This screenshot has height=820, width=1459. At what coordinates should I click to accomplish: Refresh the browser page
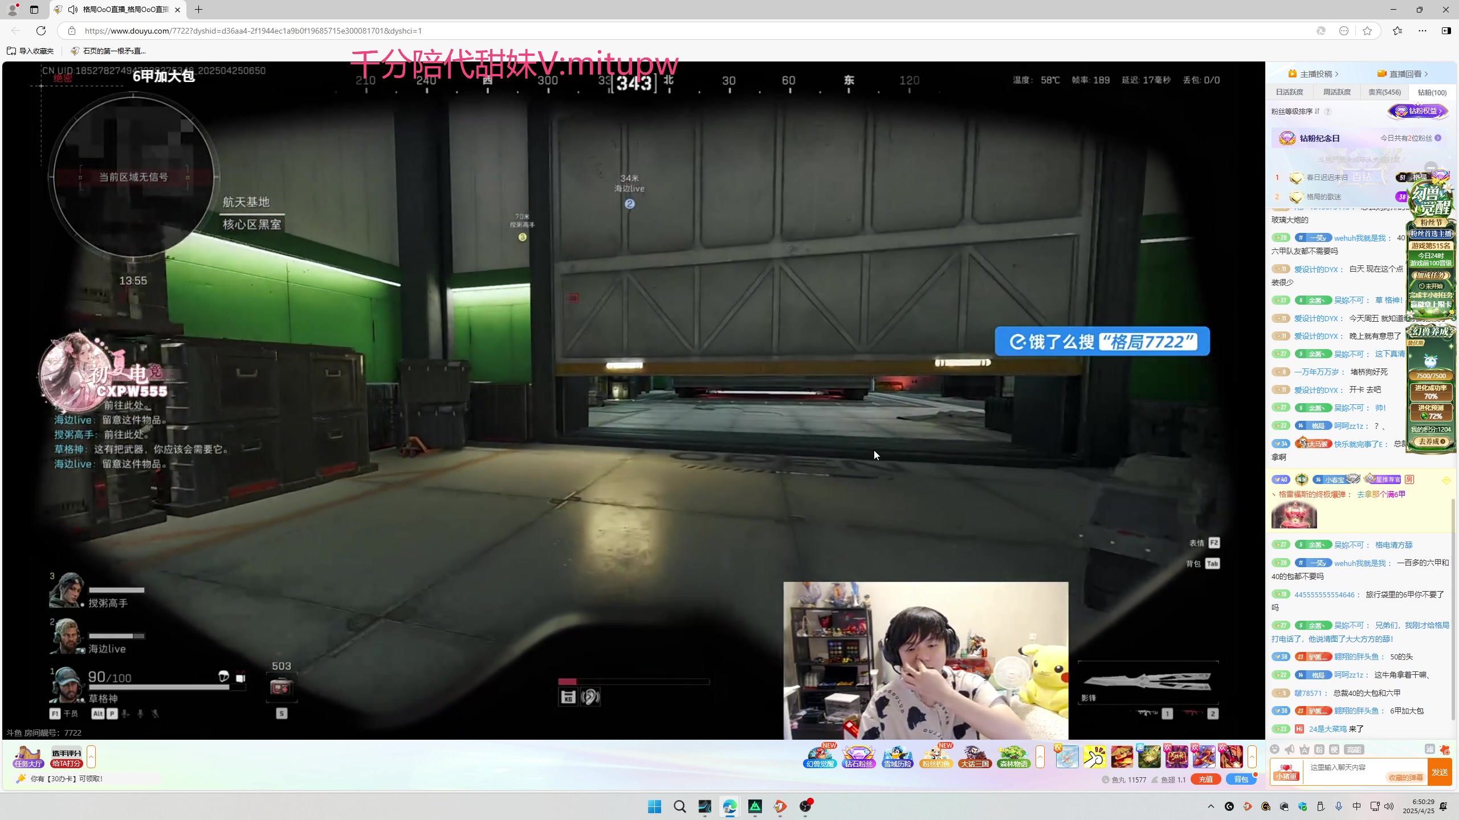pos(41,31)
